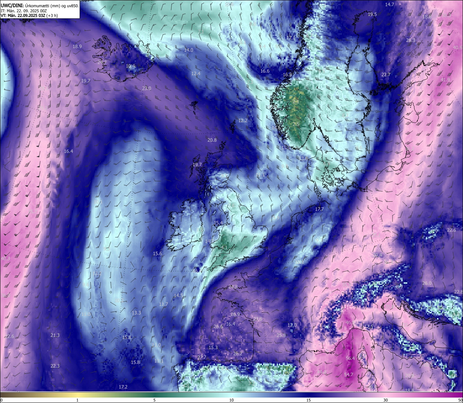Screen dimensions: 463x403
Task: Click the map value '15.4'
Action: [218, 223]
